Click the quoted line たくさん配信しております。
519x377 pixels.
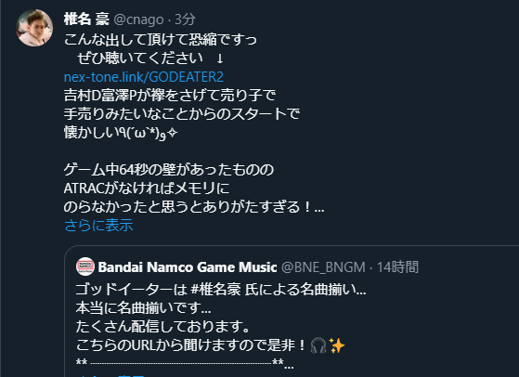(x=162, y=326)
